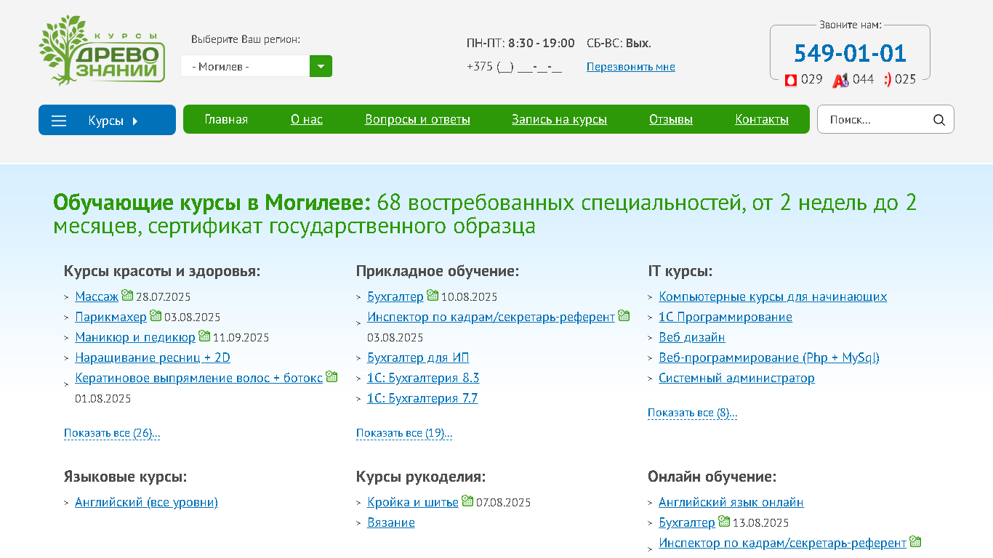
Task: Open Запись на курсы menu item
Action: pyautogui.click(x=559, y=119)
